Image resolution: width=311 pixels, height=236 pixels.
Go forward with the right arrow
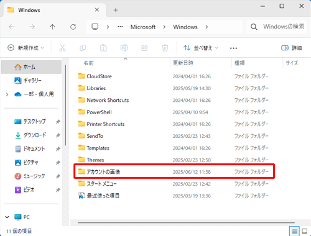[32, 27]
